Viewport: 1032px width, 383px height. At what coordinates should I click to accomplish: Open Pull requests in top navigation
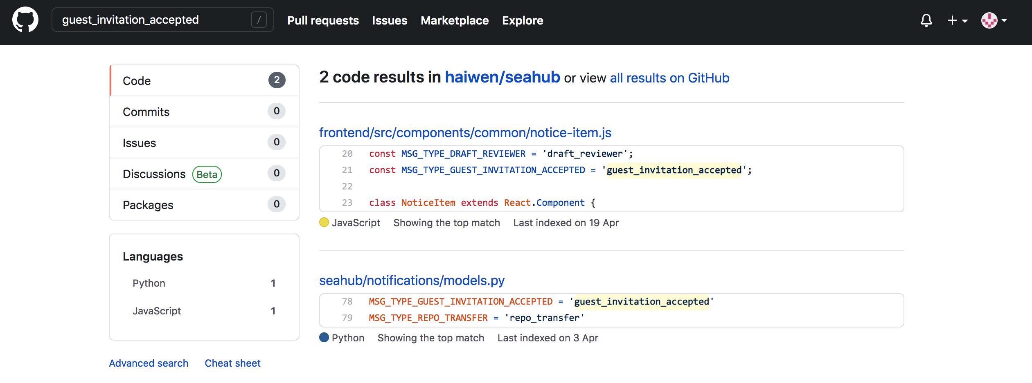(x=323, y=20)
